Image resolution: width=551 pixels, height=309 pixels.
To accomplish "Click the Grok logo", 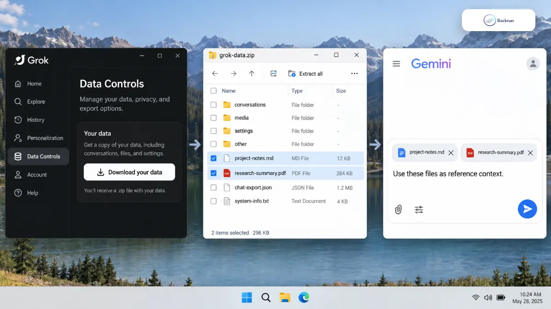I will (x=32, y=60).
